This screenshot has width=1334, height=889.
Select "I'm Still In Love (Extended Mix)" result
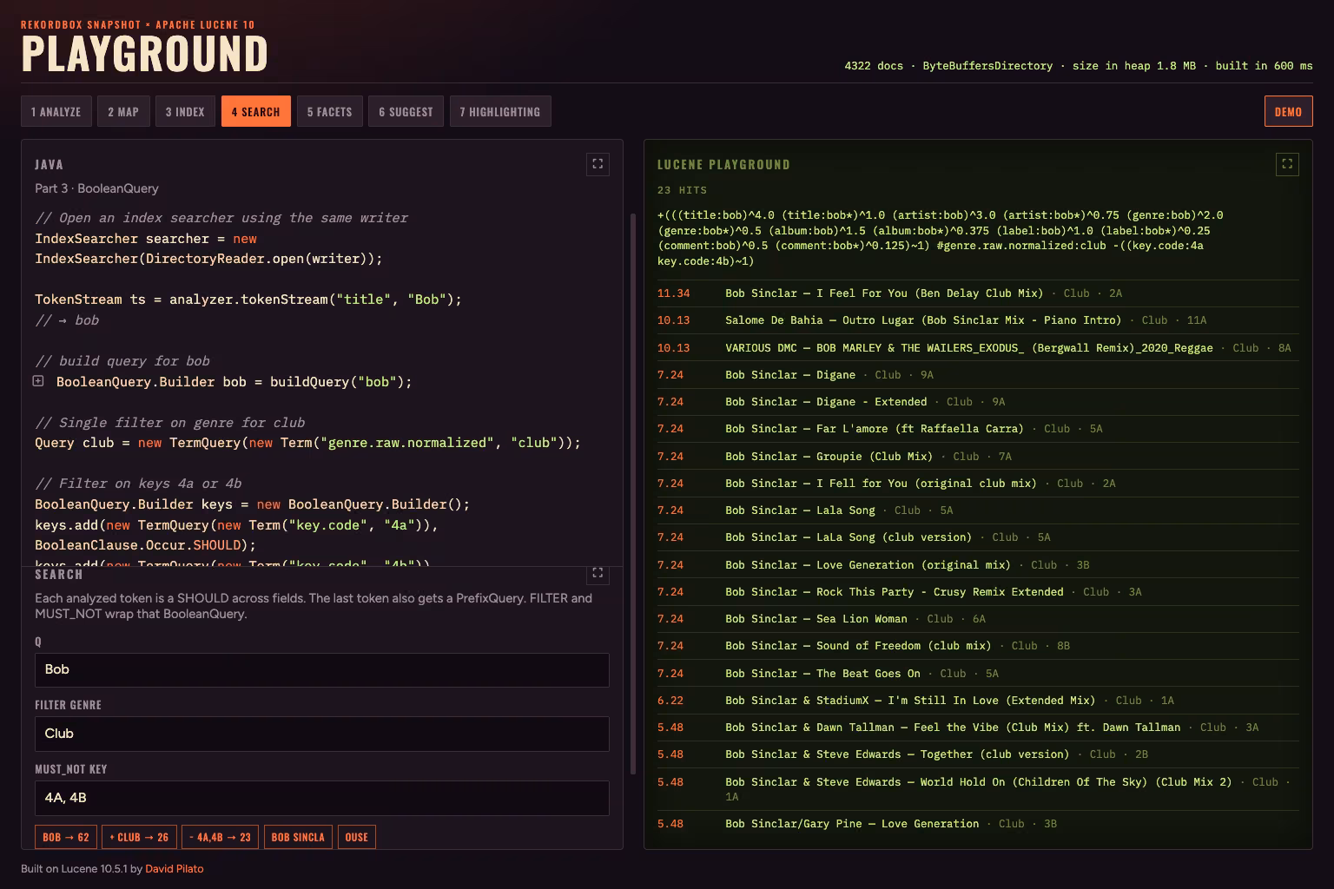coord(978,701)
